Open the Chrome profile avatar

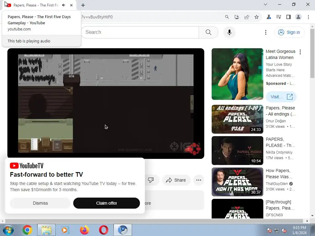pos(298,17)
